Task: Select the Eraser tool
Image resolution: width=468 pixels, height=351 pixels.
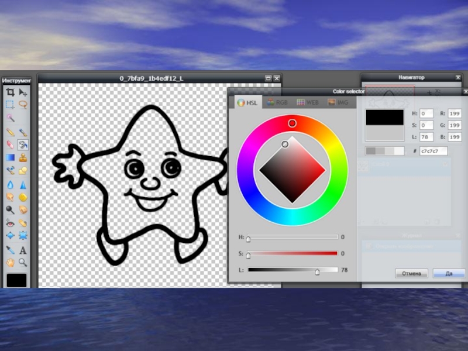Action: point(10,144)
